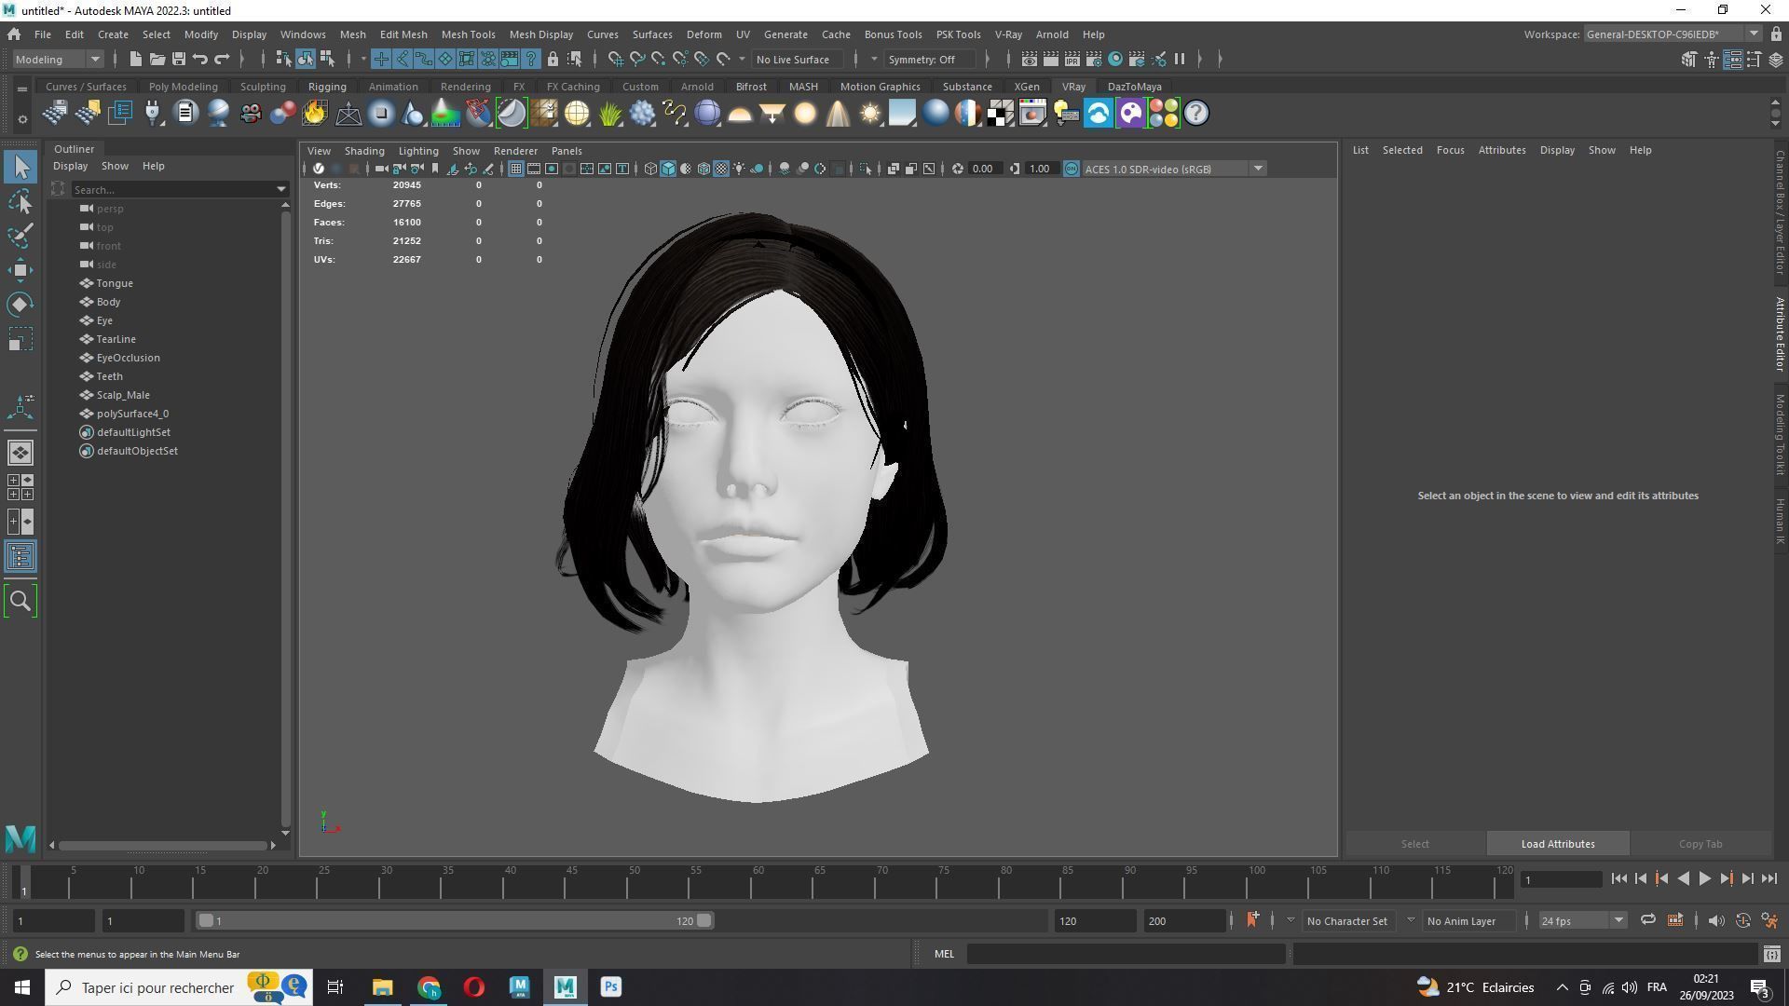The height and width of the screenshot is (1006, 1789).
Task: Open the No Anim Layer dropdown
Action: point(1470,920)
